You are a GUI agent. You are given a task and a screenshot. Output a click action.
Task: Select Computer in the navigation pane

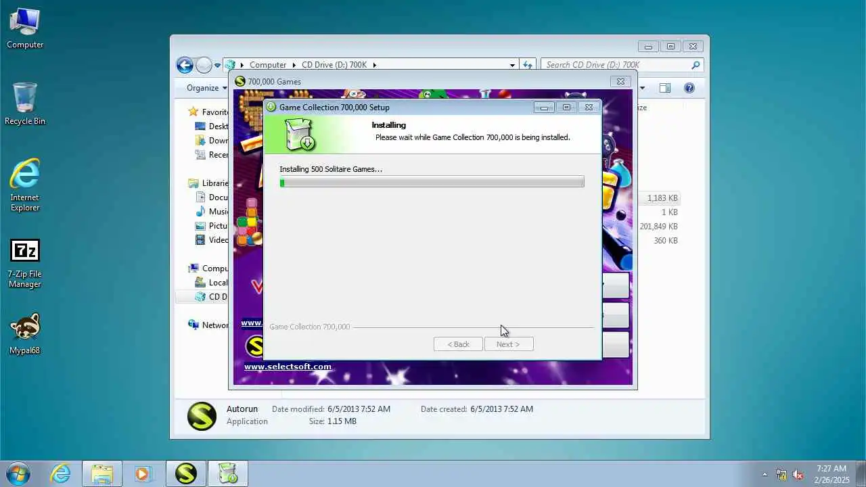click(208, 269)
